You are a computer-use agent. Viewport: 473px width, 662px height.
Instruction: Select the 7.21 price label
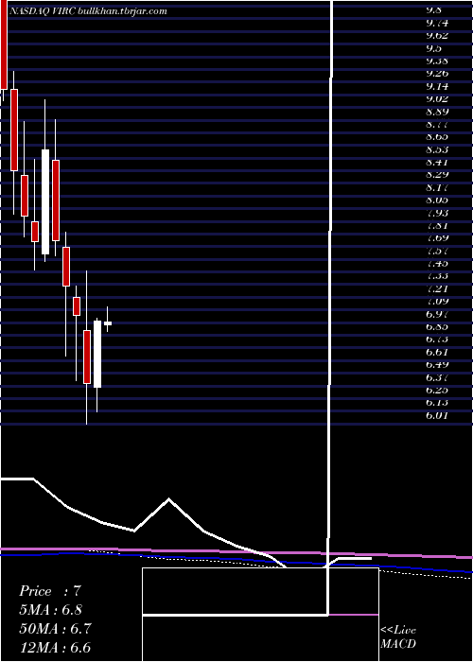(437, 288)
